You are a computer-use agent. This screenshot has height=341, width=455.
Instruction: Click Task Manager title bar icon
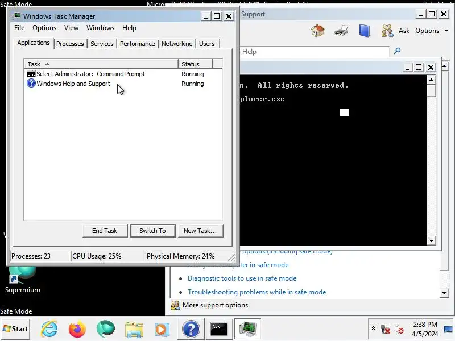click(x=17, y=15)
